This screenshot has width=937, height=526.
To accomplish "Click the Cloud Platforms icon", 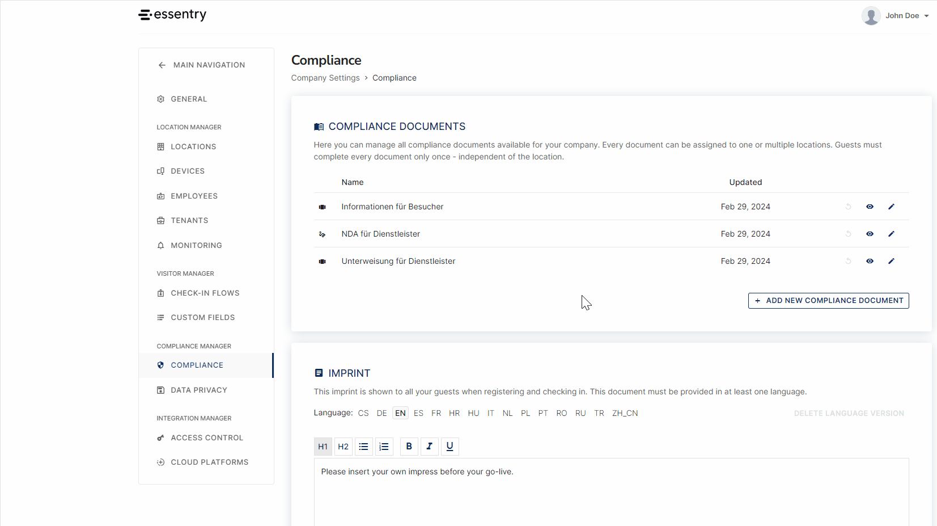I will click(160, 462).
